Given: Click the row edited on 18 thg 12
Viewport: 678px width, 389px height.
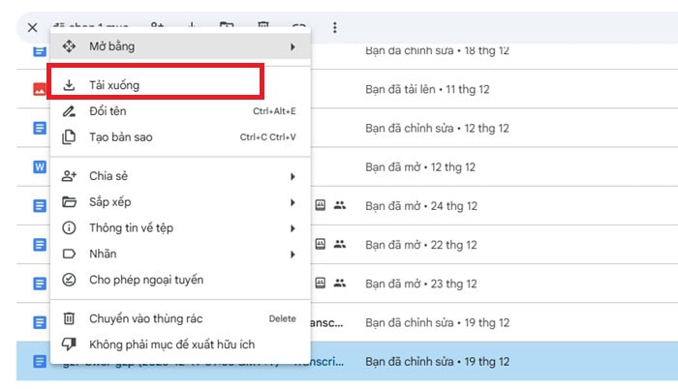Looking at the screenshot, I should tap(484, 50).
